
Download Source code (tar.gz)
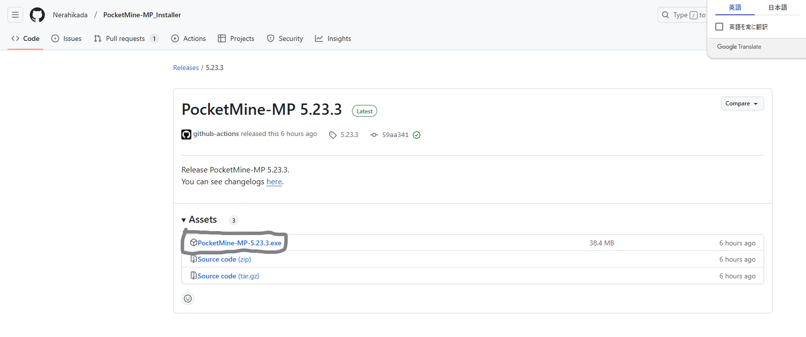click(228, 276)
